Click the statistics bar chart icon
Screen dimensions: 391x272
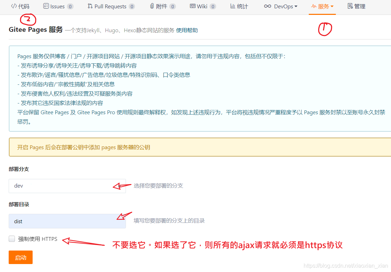tap(233, 6)
